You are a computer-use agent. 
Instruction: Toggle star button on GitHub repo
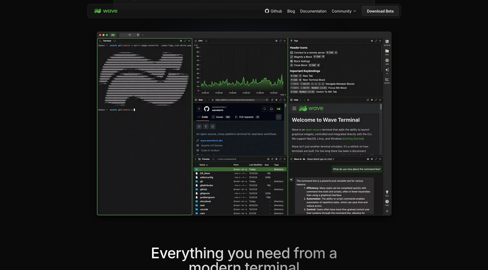[213, 126]
